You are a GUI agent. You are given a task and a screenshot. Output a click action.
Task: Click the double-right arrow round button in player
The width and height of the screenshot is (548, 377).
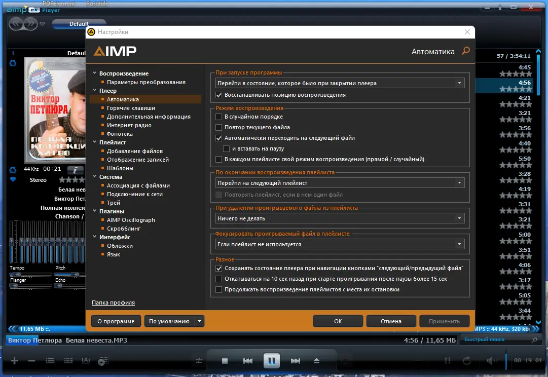pyautogui.click(x=31, y=24)
